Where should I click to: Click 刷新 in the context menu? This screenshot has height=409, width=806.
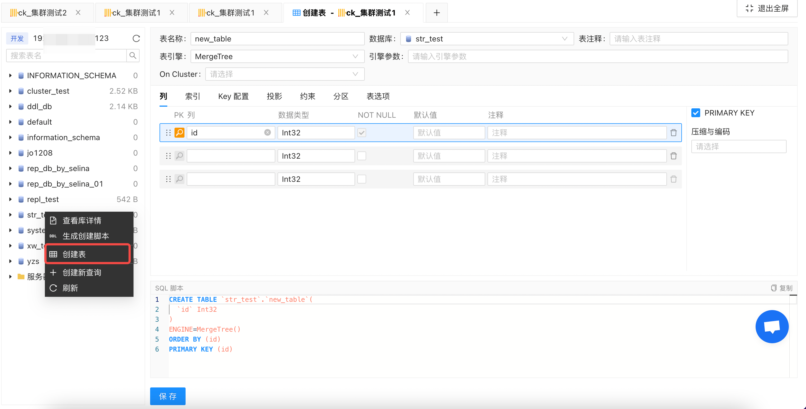click(70, 288)
